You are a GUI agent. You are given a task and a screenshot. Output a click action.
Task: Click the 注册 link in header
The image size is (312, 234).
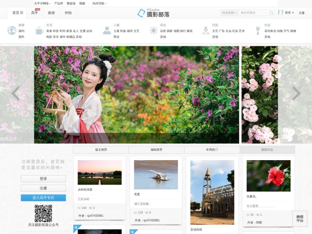(302, 12)
